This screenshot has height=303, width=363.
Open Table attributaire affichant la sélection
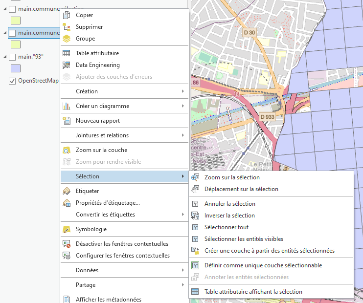253,292
